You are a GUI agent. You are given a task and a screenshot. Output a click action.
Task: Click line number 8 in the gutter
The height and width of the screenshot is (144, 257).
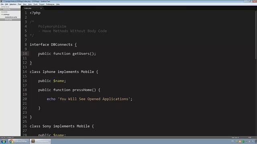(26, 44)
